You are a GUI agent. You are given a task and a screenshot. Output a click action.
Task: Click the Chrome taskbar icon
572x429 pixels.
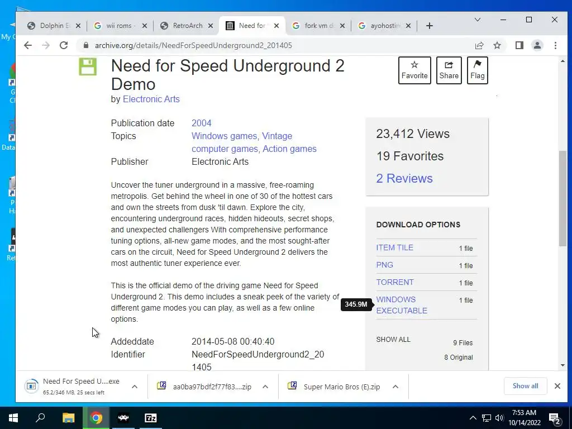click(96, 418)
